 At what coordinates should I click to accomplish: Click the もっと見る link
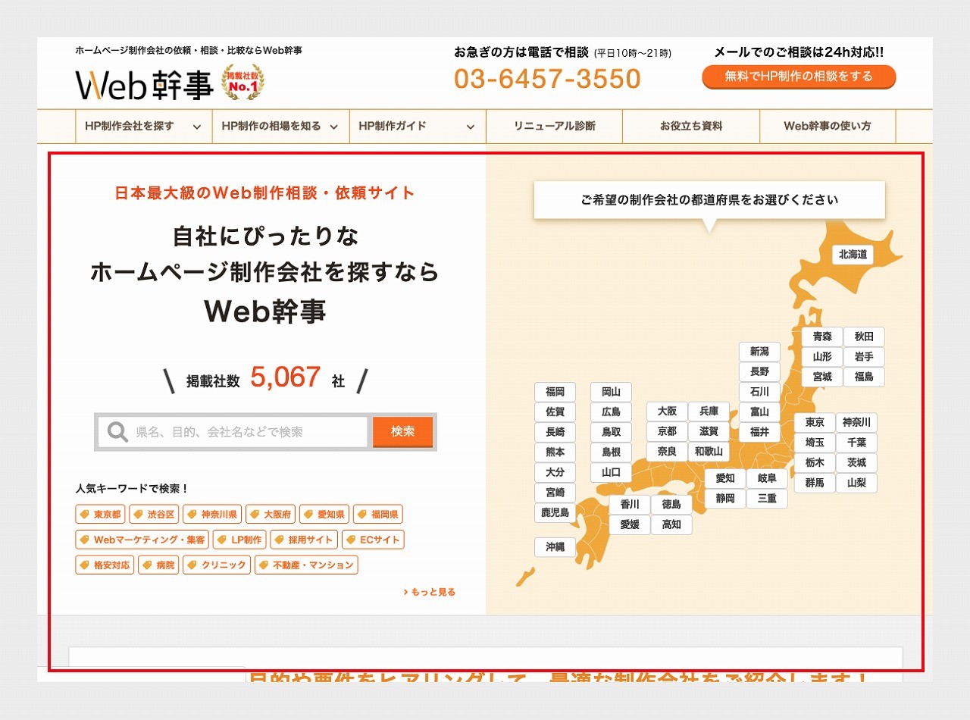tap(430, 592)
